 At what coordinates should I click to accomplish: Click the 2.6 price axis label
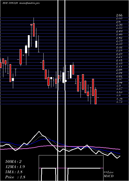pos(118,21)
